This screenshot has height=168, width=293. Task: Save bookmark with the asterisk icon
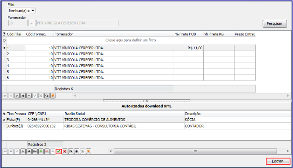tap(76, 151)
